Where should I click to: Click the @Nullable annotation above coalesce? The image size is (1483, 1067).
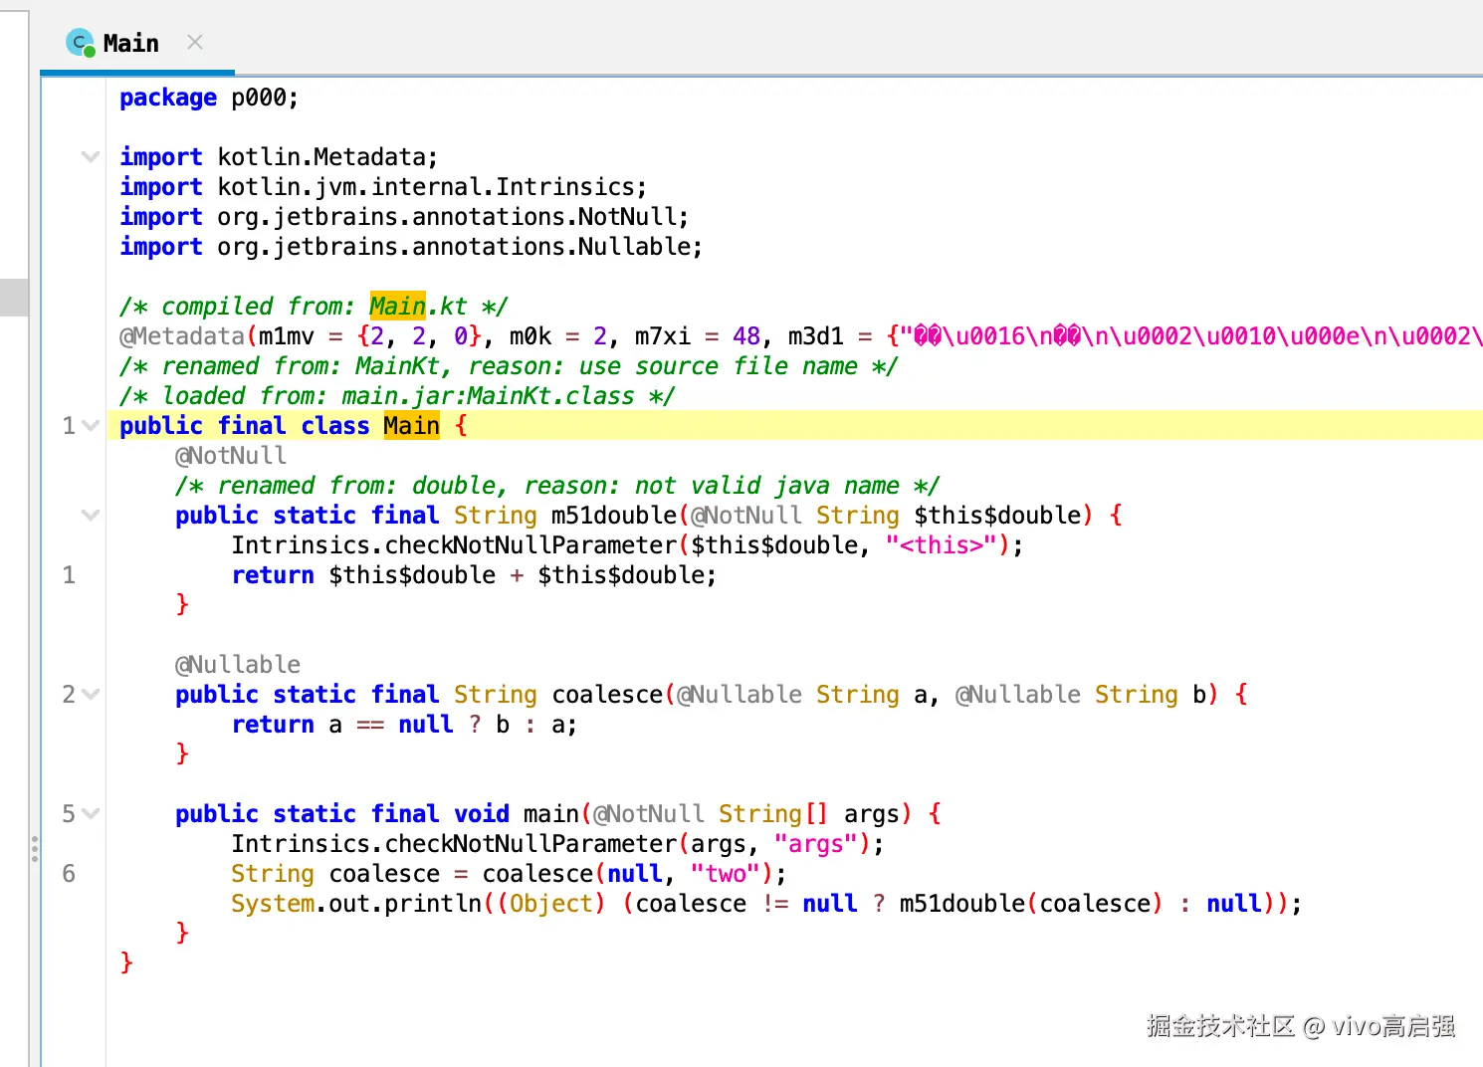click(238, 665)
